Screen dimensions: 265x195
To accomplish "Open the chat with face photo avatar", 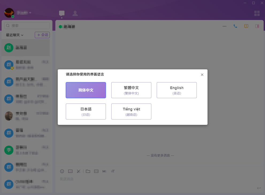I will [9, 116].
